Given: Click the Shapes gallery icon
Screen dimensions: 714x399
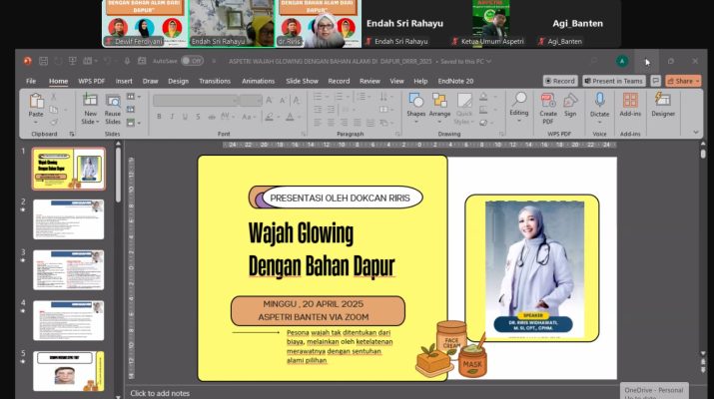Looking at the screenshot, I should 415,101.
